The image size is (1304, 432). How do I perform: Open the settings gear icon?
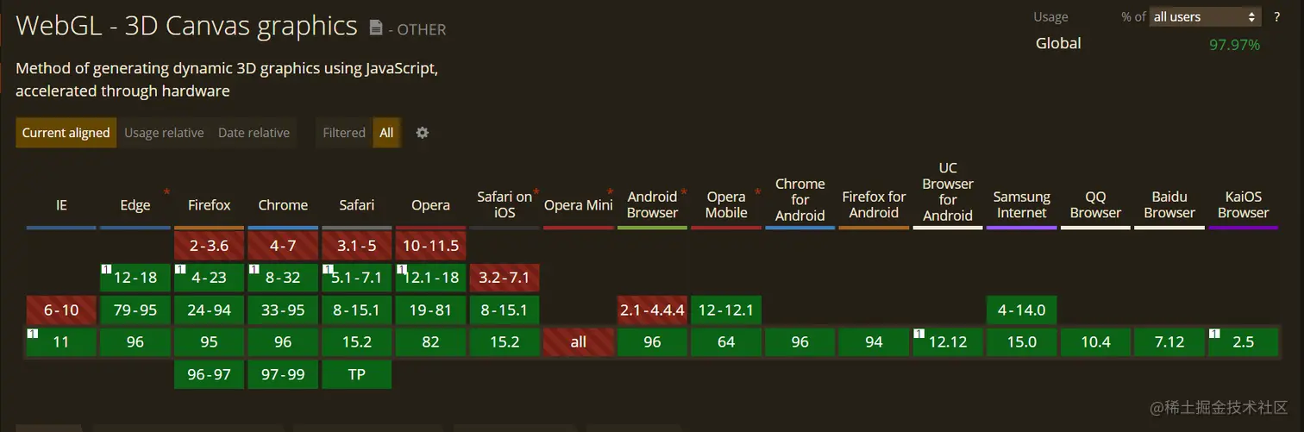[x=422, y=133]
